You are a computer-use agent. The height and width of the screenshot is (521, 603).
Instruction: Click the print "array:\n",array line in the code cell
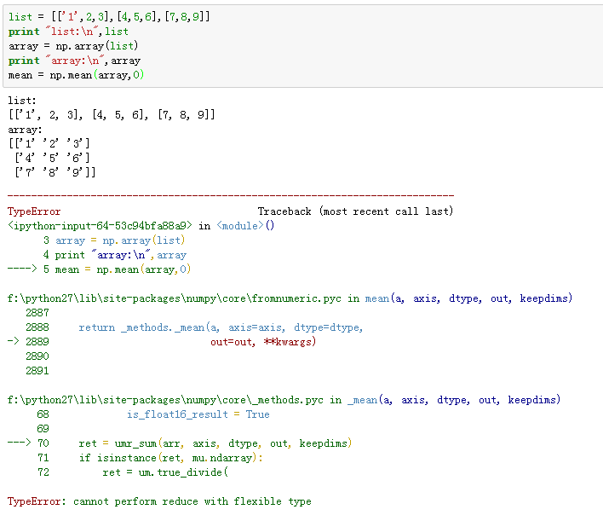click(x=74, y=61)
